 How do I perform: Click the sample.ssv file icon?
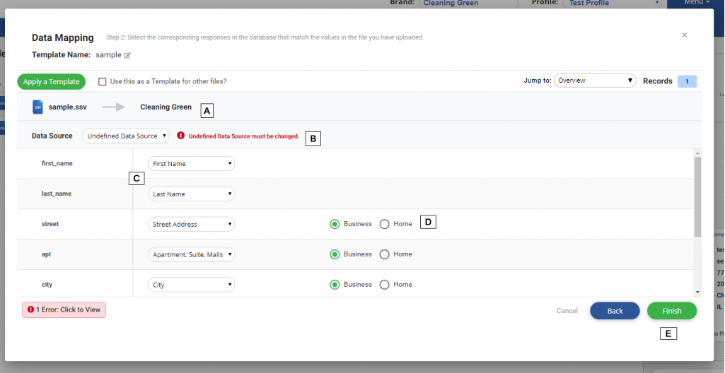coord(37,107)
